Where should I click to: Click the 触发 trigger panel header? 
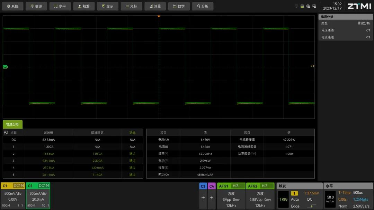click(299, 186)
